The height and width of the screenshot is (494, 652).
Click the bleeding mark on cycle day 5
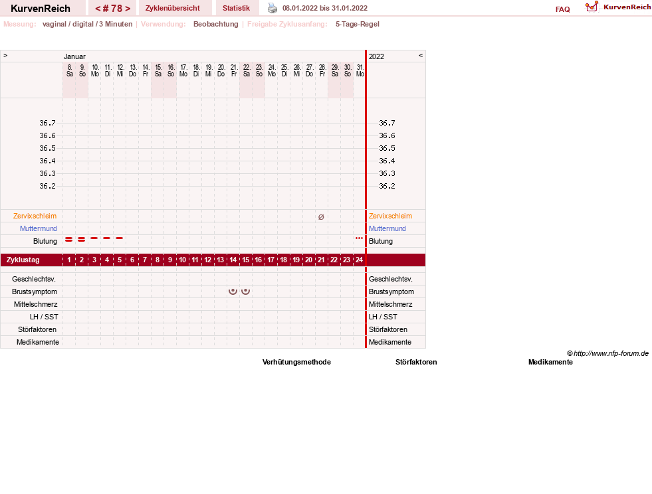120,238
